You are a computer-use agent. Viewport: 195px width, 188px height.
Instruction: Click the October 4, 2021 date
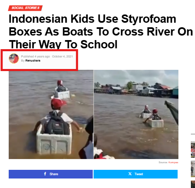point(62,57)
